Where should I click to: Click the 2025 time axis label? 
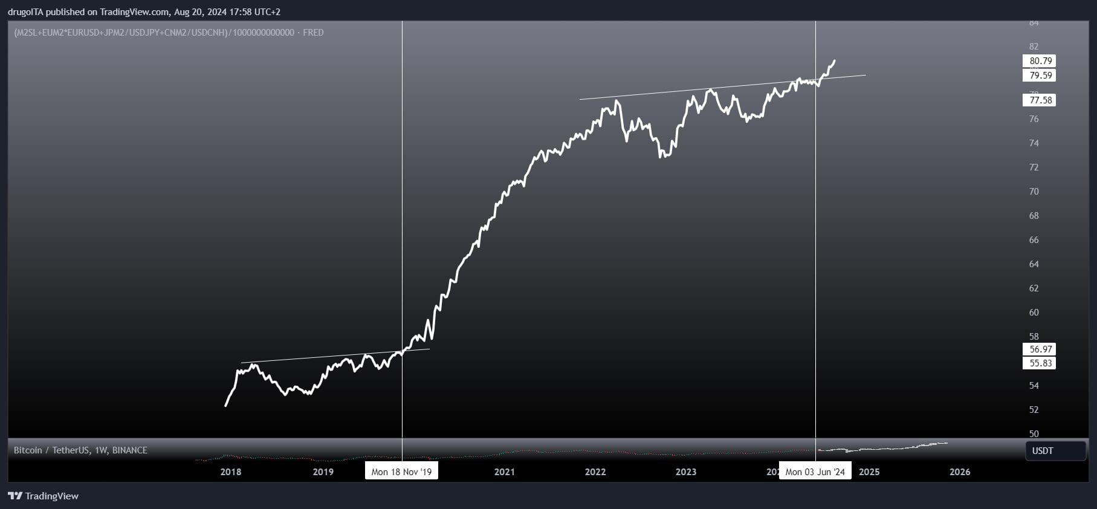tap(869, 472)
